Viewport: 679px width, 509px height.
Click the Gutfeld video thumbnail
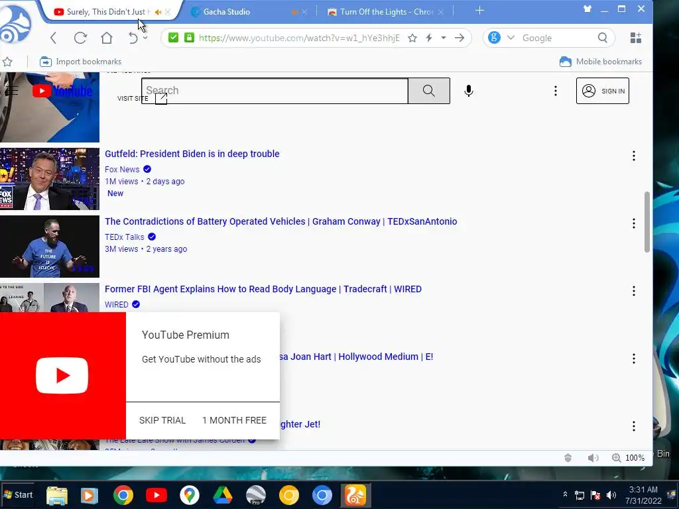click(49, 179)
